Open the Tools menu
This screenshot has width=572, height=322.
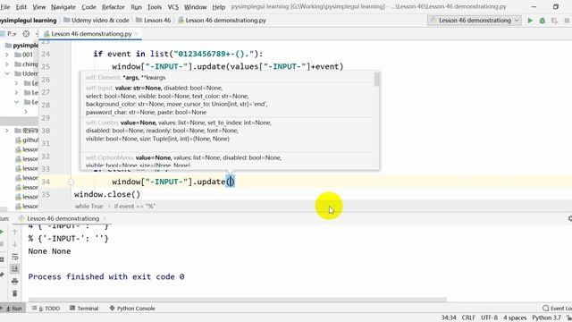coord(155,7)
